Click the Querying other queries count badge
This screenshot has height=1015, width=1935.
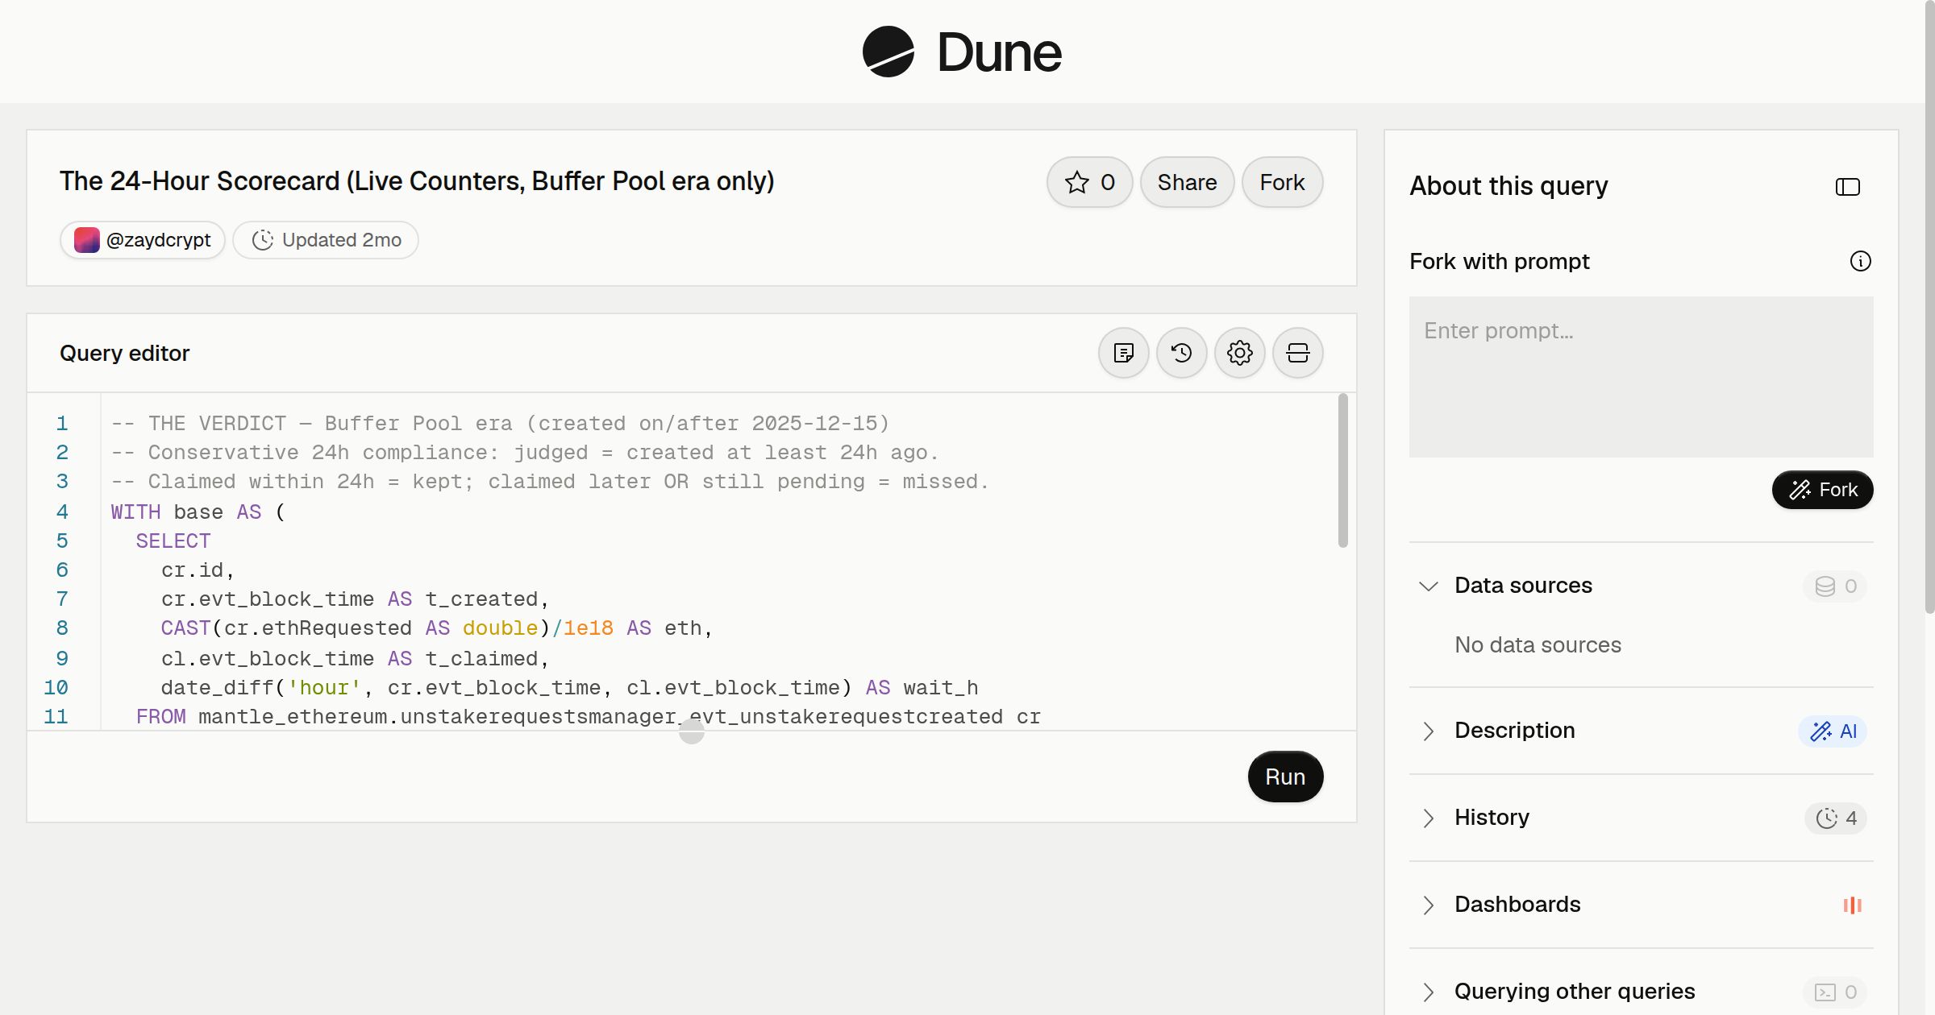[x=1835, y=992]
